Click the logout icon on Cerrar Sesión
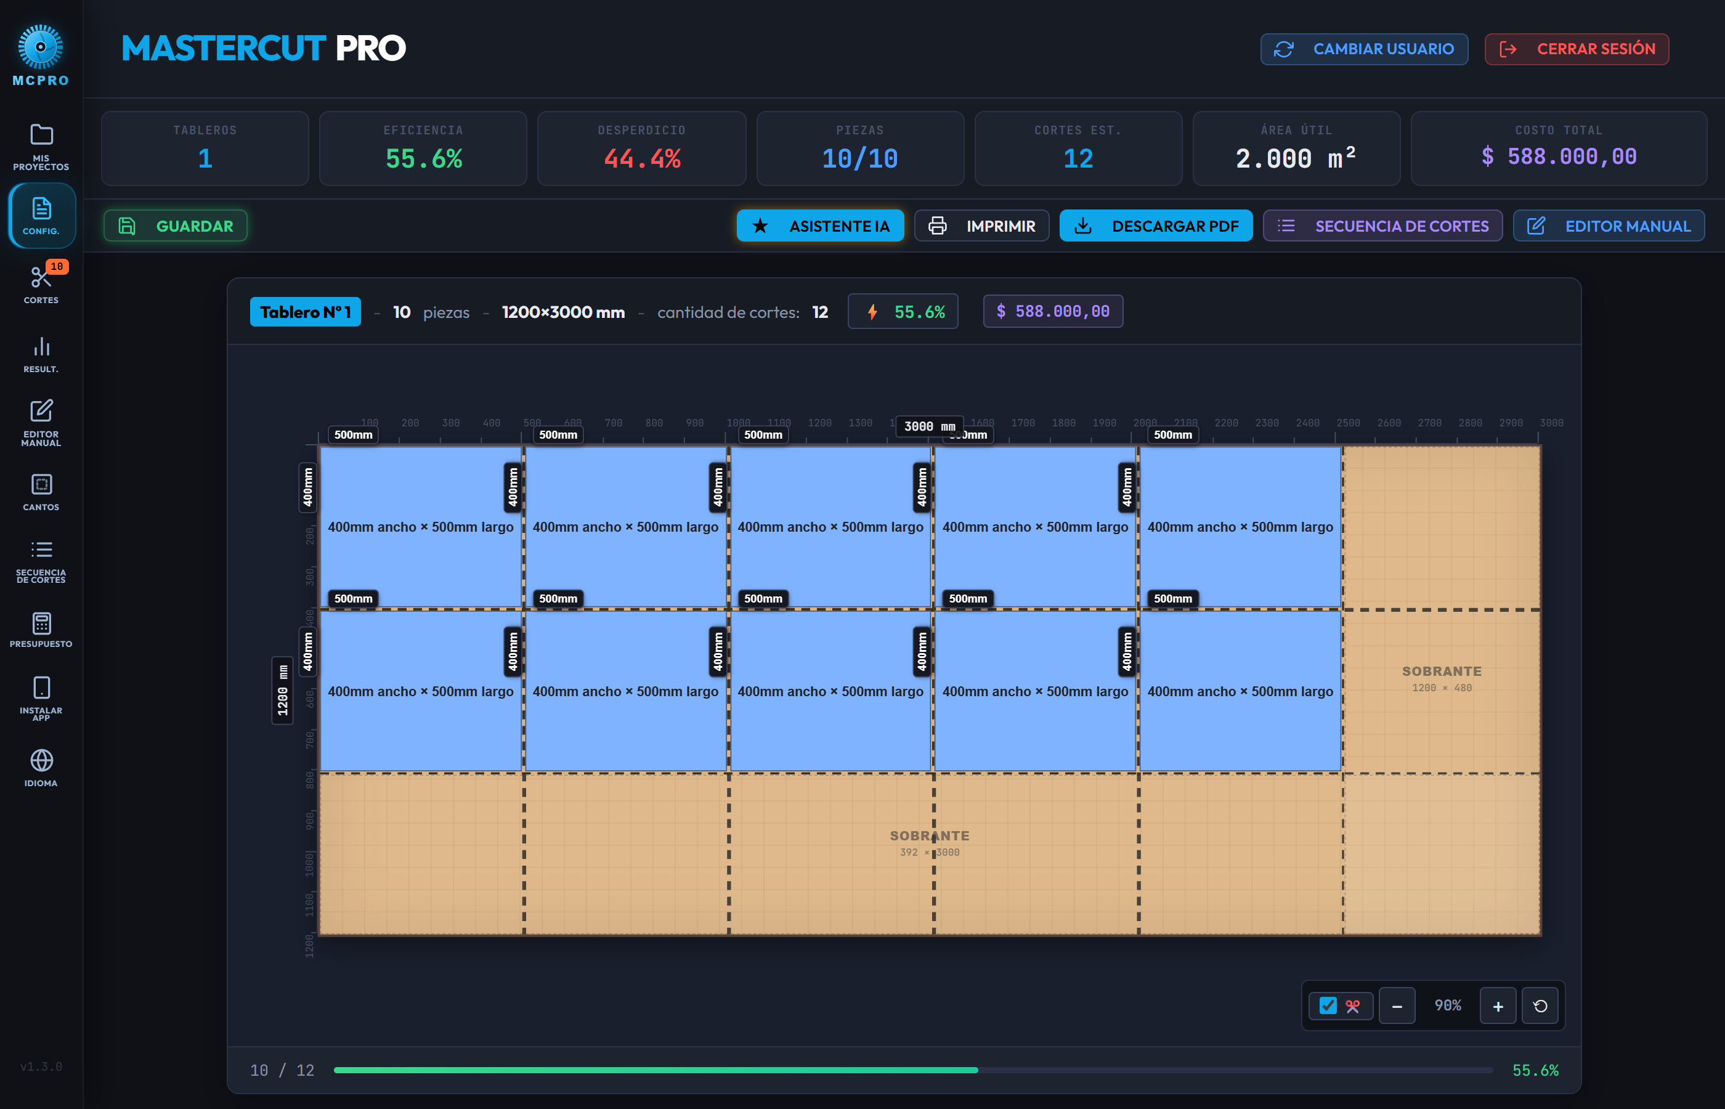The width and height of the screenshot is (1725, 1109). (1508, 49)
